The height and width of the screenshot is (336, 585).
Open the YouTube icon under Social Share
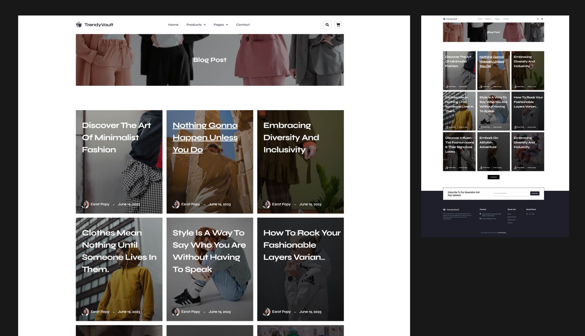click(x=533, y=214)
